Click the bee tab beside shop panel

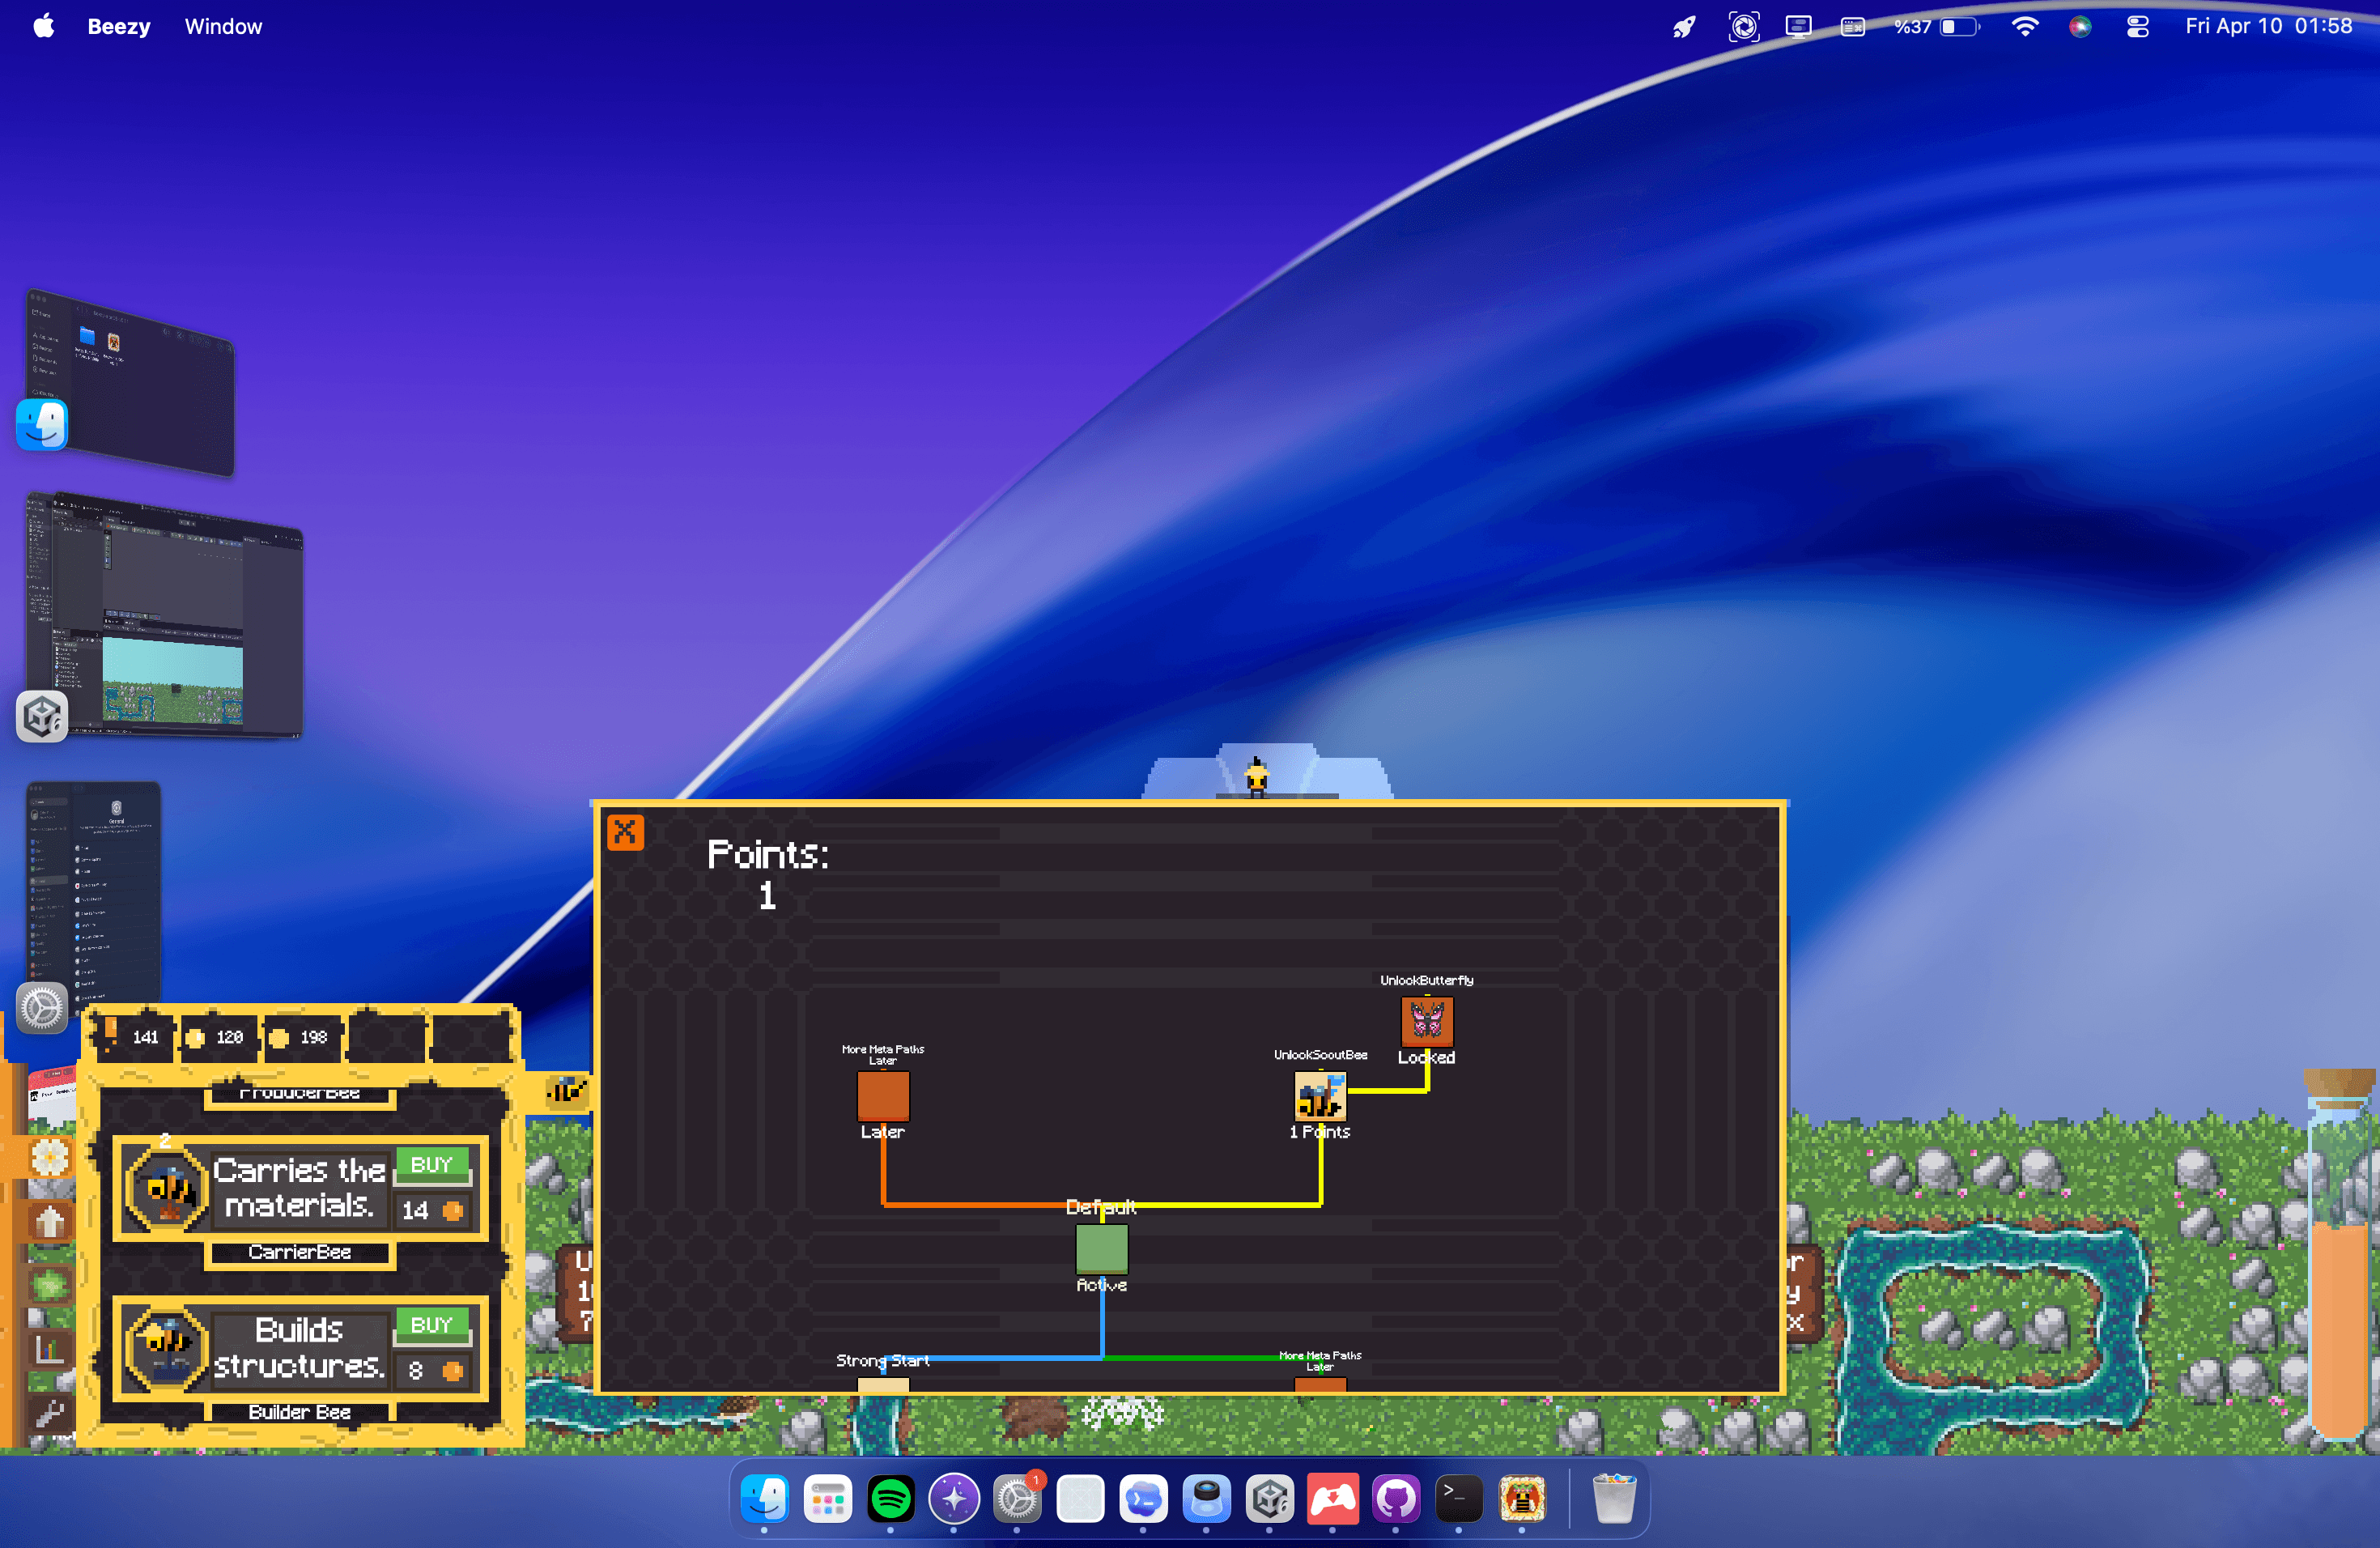566,1090
